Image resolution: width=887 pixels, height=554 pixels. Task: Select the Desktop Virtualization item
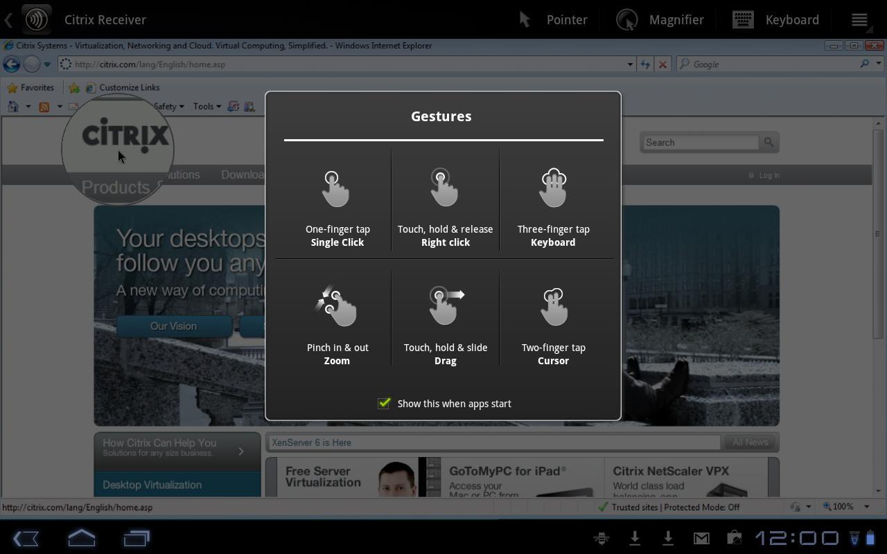(x=177, y=485)
